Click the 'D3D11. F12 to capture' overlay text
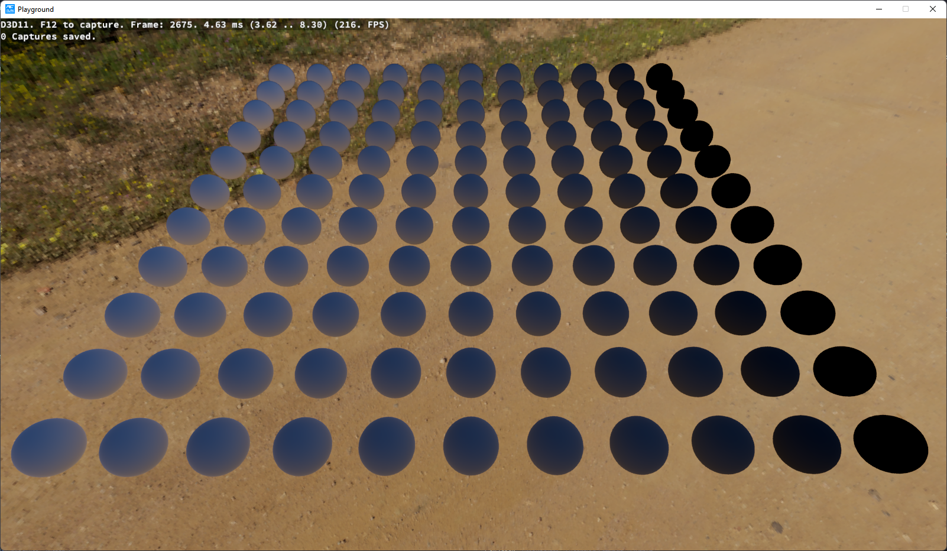 tap(62, 25)
